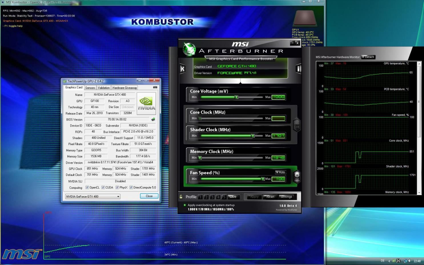The height and width of the screenshot is (265, 424).
Task: Click the Reset button in Afterburner
Action: point(270,197)
